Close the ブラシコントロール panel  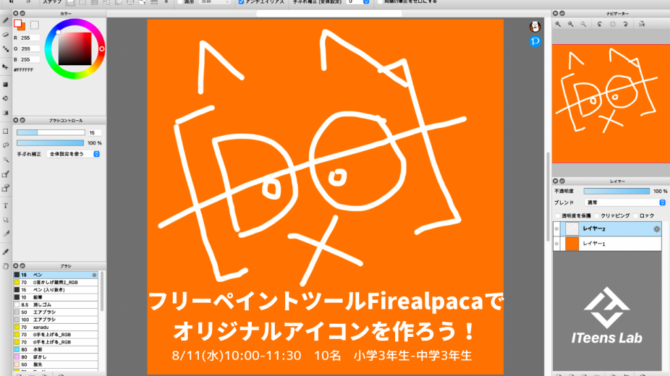coord(16,120)
